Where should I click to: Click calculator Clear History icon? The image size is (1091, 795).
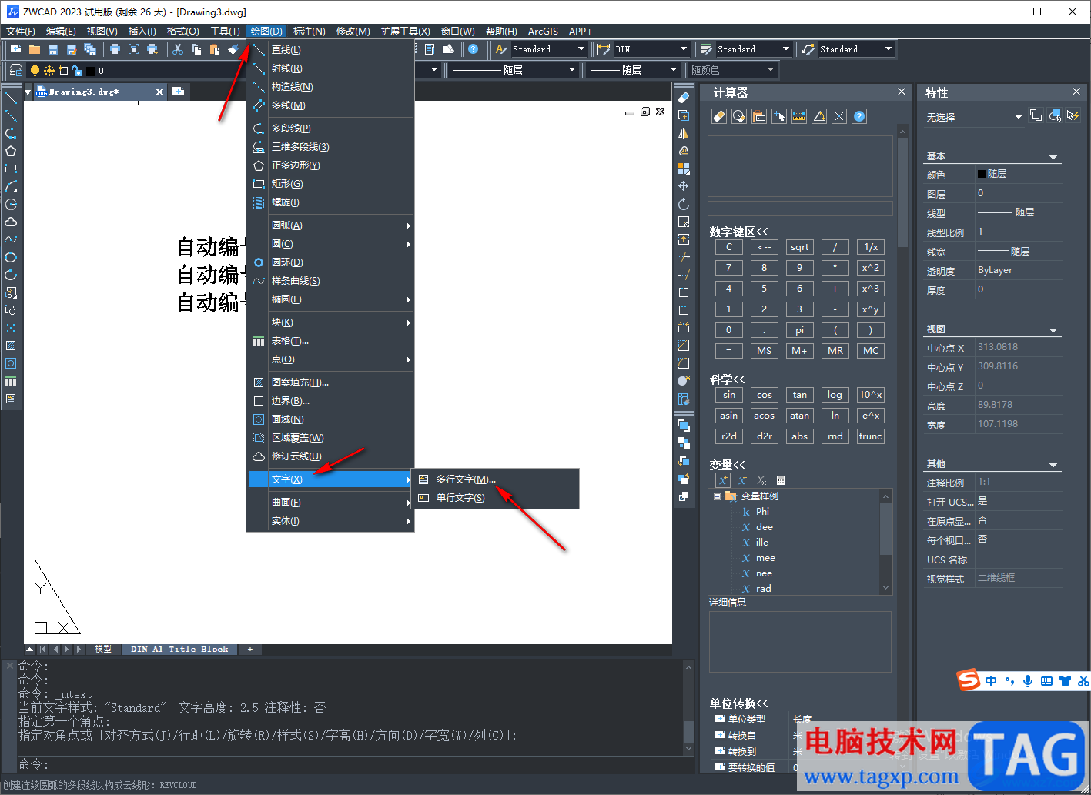739,116
